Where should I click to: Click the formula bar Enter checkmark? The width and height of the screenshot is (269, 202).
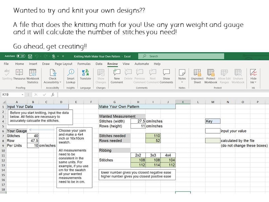tap(44, 95)
